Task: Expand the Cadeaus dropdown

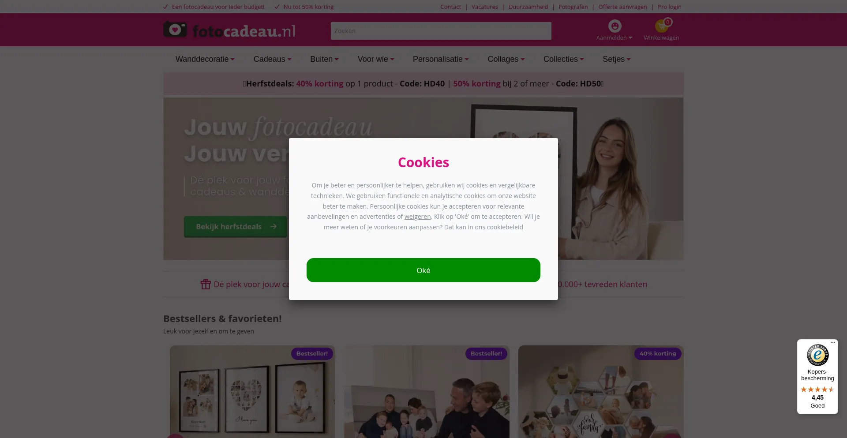Action: pyautogui.click(x=273, y=59)
